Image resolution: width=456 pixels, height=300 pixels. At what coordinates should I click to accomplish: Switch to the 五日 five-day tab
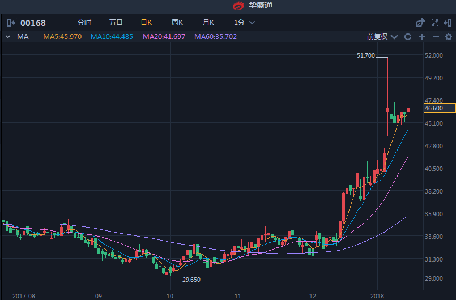pos(116,23)
